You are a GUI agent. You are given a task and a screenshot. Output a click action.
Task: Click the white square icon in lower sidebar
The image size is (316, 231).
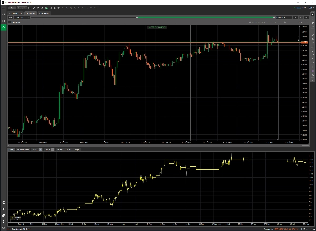pyautogui.click(x=4, y=209)
